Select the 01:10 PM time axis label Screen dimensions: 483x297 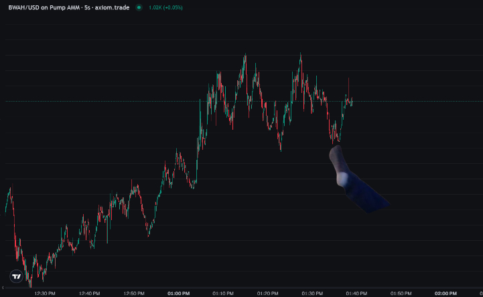coord(223,293)
